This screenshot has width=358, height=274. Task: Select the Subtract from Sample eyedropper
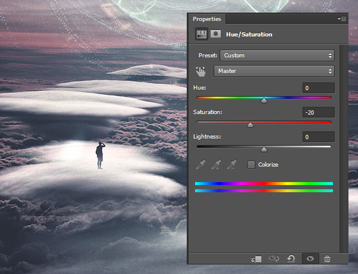232,164
